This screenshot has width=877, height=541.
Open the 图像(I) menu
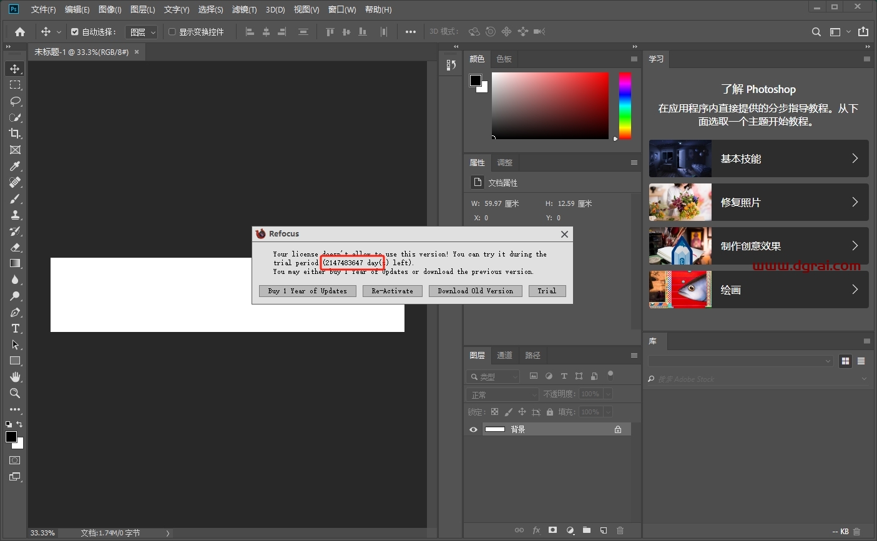pos(110,9)
